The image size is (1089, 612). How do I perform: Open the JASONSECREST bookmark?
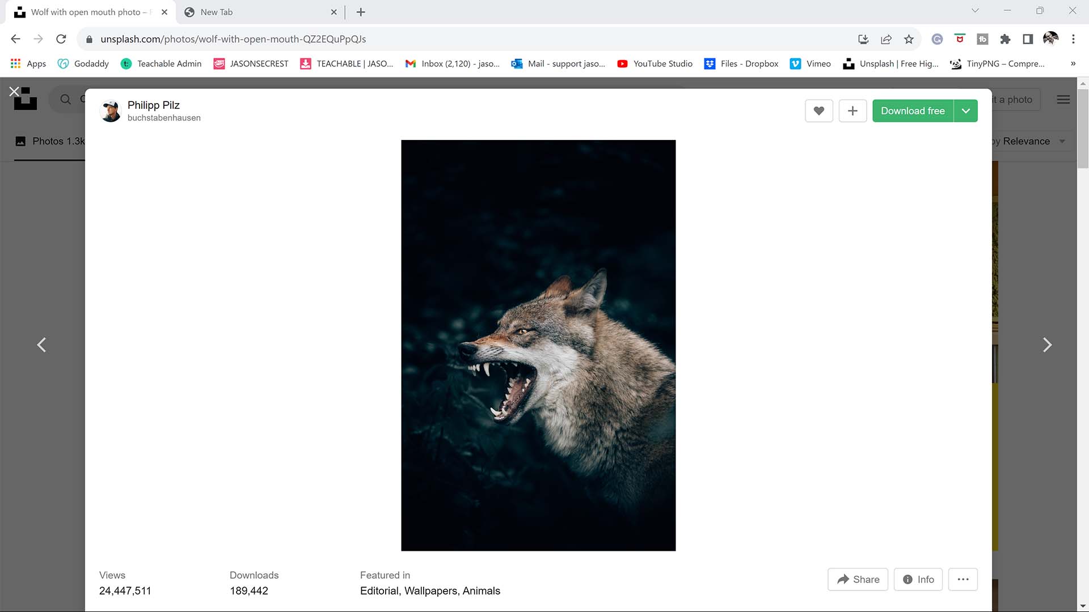(251, 64)
